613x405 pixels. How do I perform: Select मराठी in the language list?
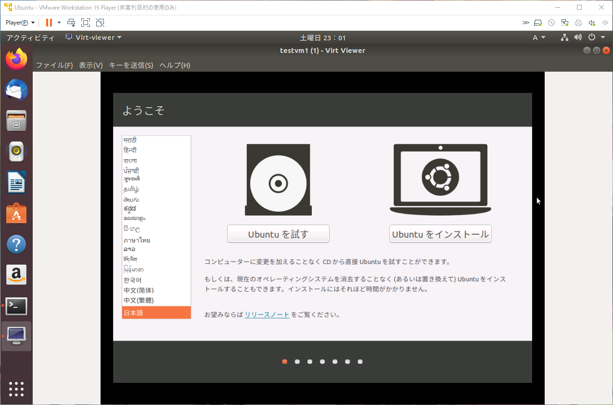[156, 140]
